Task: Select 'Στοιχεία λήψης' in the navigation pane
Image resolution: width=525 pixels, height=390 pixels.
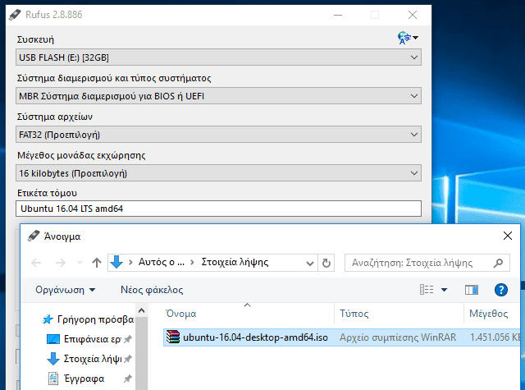Action: point(93,359)
